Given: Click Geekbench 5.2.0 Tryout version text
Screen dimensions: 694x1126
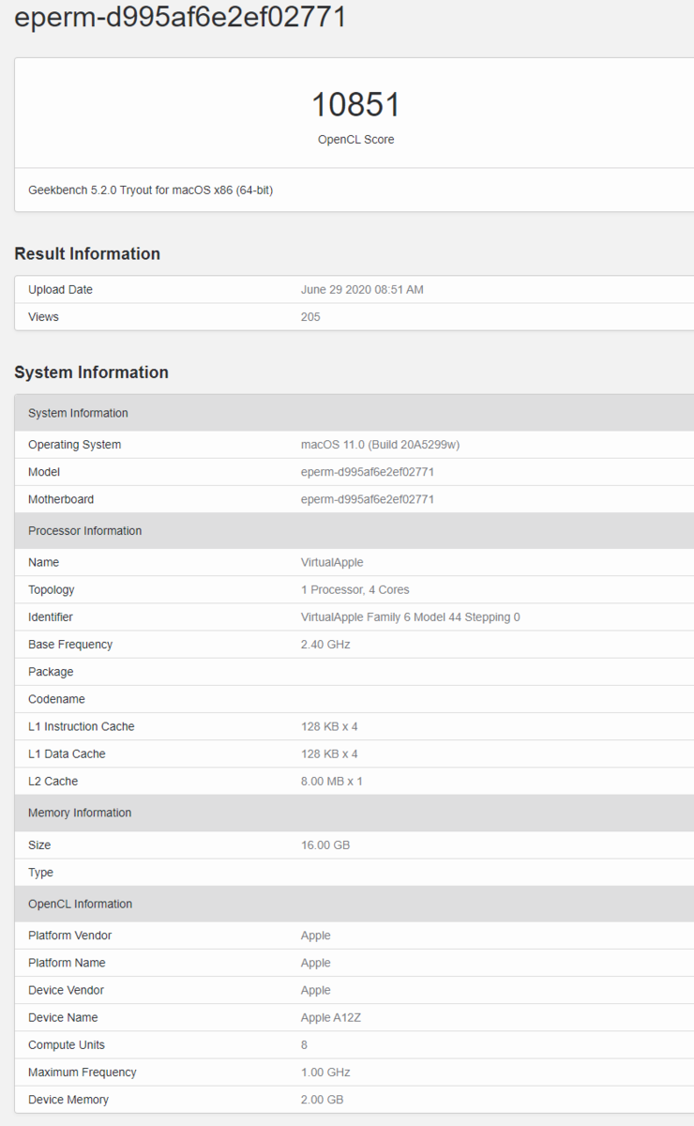Looking at the screenshot, I should click(x=150, y=190).
